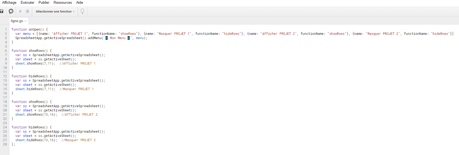Click the 'var menu' text on line 2
This screenshot has width=459, height=155.
23,34
